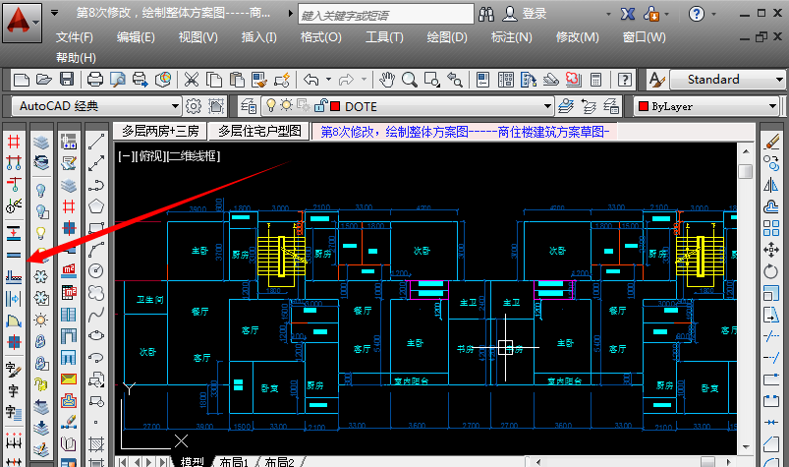Switch to the 多层住宅户型图 drawing tab
The height and width of the screenshot is (467, 789).
pyautogui.click(x=259, y=131)
